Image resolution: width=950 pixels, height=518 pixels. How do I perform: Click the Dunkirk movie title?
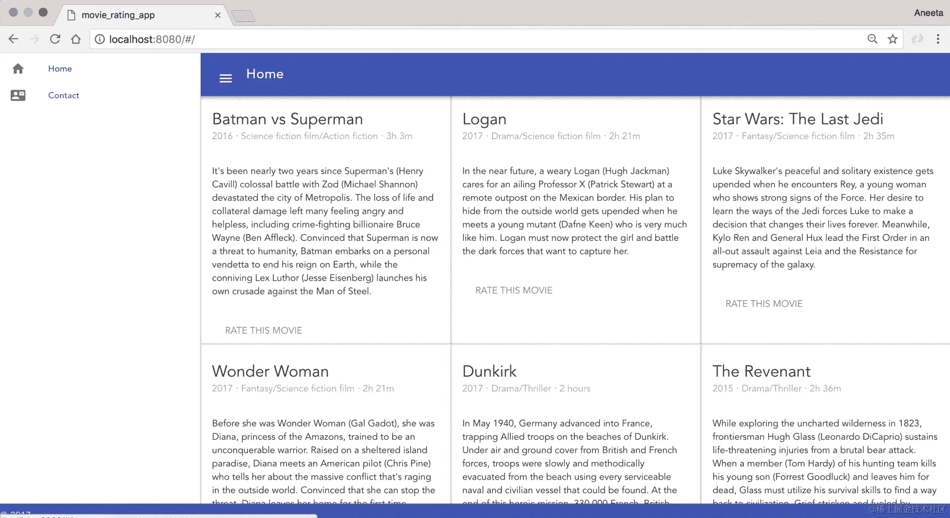point(489,371)
